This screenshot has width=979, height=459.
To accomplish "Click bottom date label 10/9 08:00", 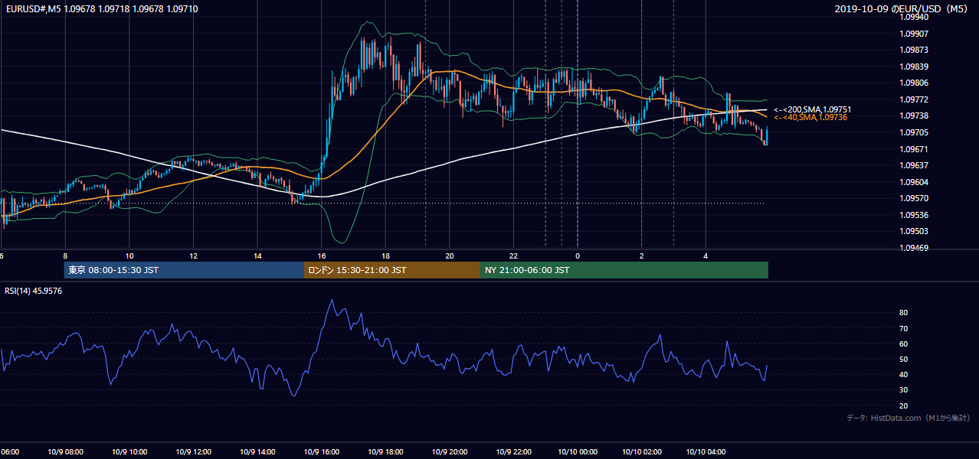I will click(x=64, y=452).
